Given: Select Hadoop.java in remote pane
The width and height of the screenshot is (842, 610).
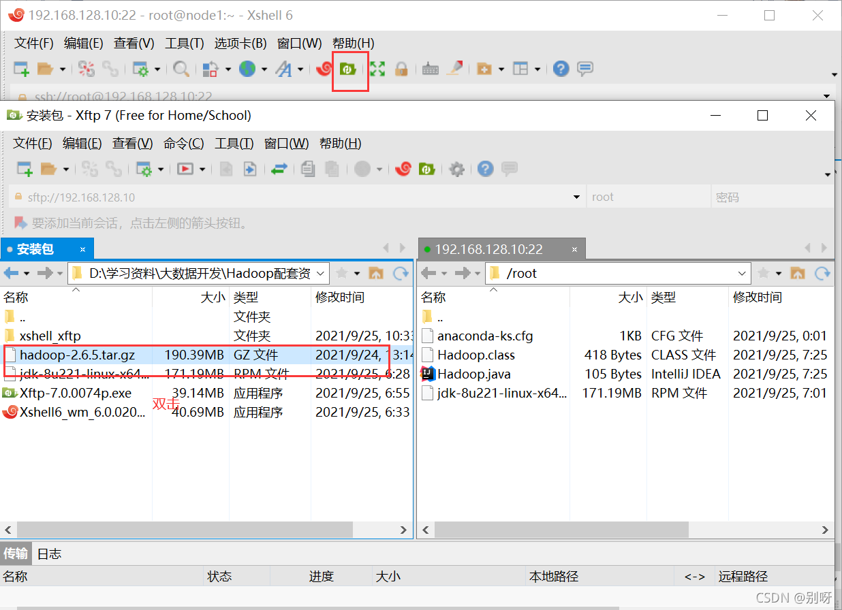Looking at the screenshot, I should click(473, 374).
